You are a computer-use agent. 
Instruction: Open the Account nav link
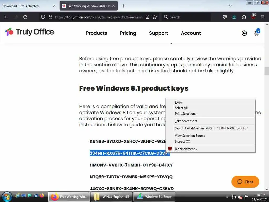point(191,33)
